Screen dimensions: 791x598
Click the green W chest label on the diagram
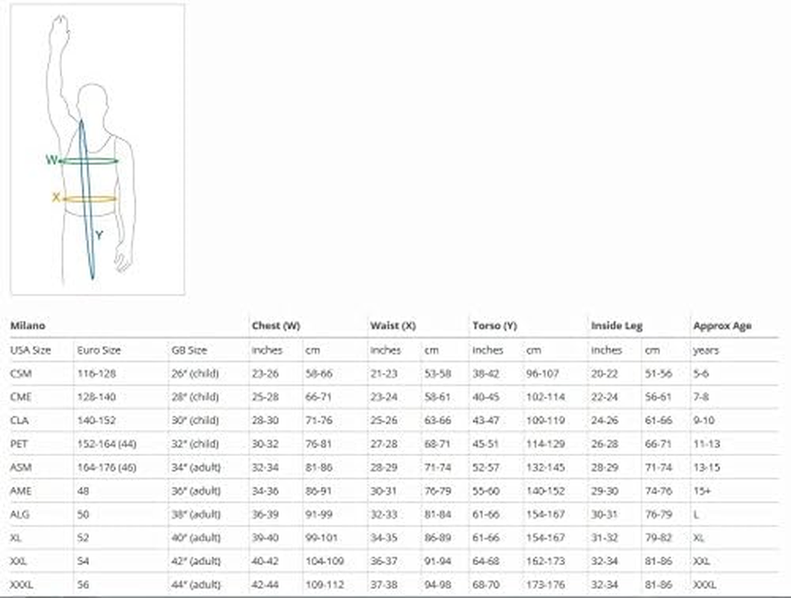tap(51, 160)
